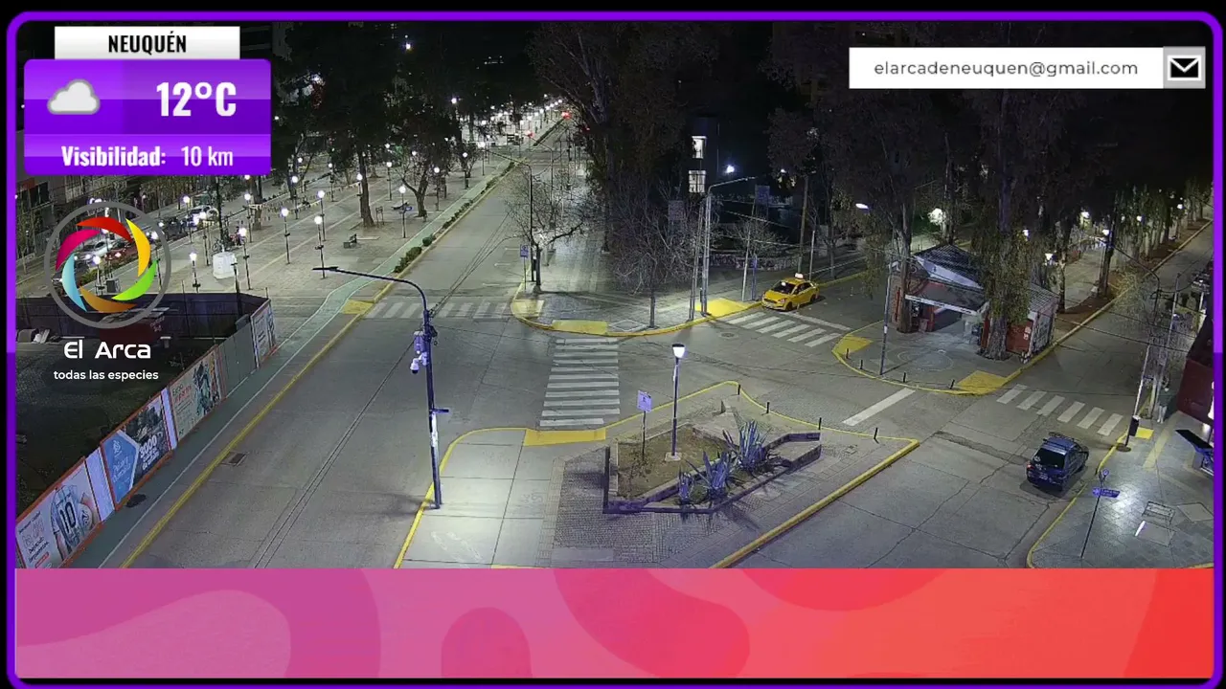The image size is (1226, 689).
Task: Click the 12°C temperature reading
Action: pyautogui.click(x=196, y=99)
